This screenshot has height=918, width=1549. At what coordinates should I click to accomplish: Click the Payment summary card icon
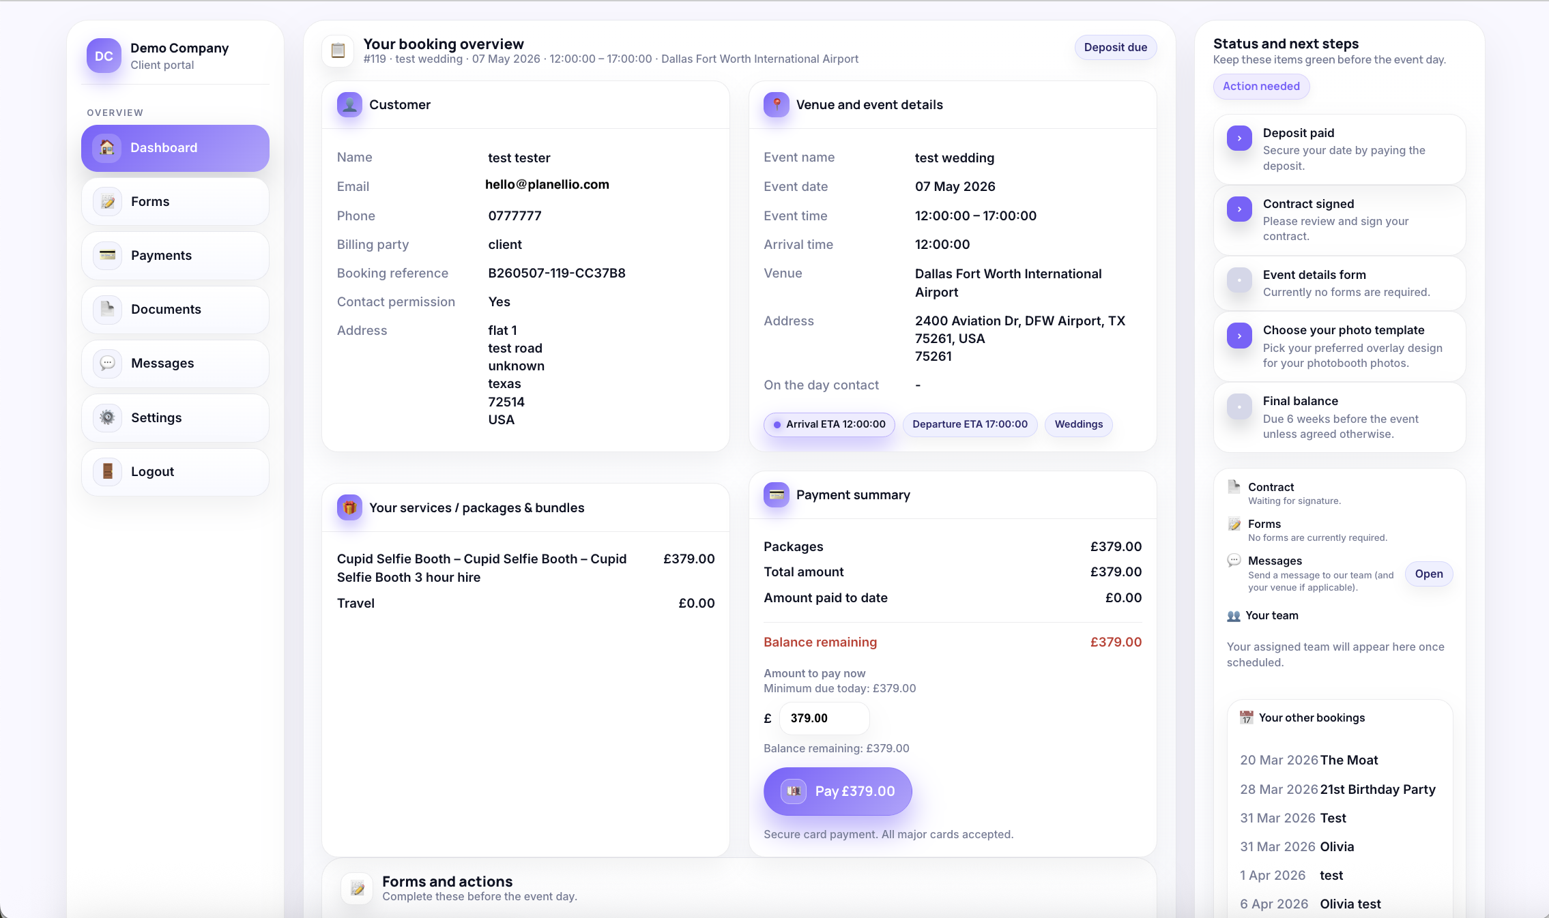777,495
